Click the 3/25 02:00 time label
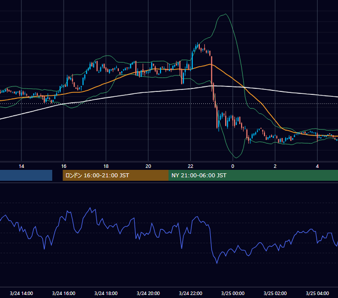 275,293
